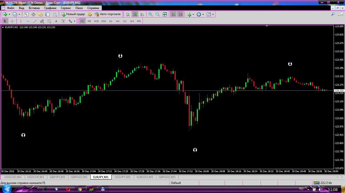Select the Cursor arrow tool
The image size is (345, 193).
pyautogui.click(x=5, y=21)
